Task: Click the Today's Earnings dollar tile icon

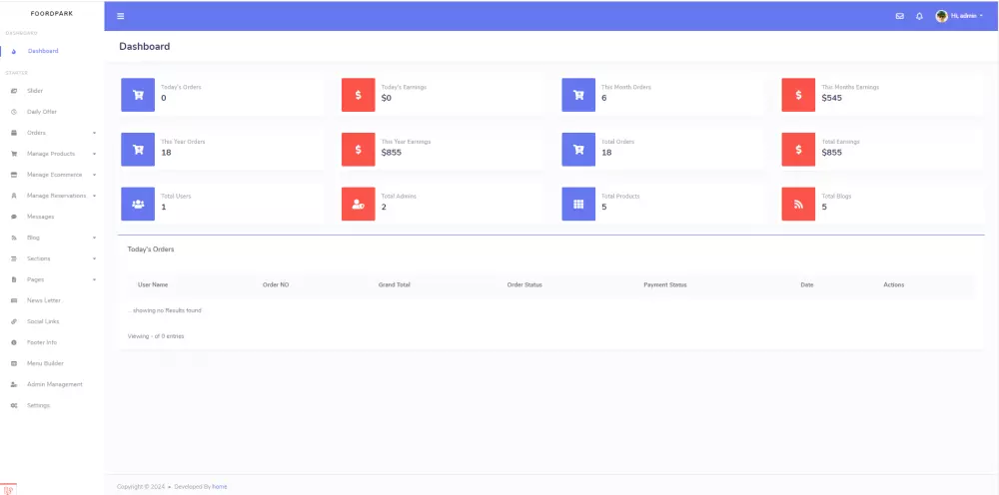Action: [x=358, y=95]
